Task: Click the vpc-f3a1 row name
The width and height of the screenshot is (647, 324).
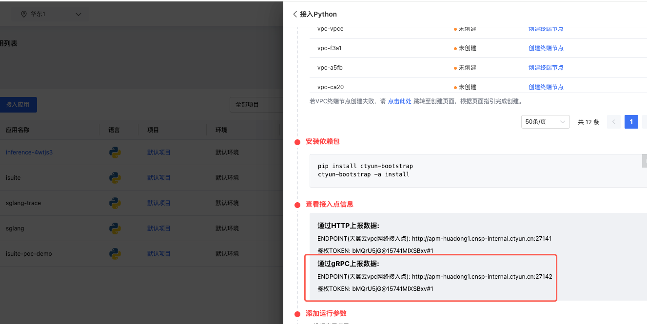Action: pyautogui.click(x=330, y=48)
